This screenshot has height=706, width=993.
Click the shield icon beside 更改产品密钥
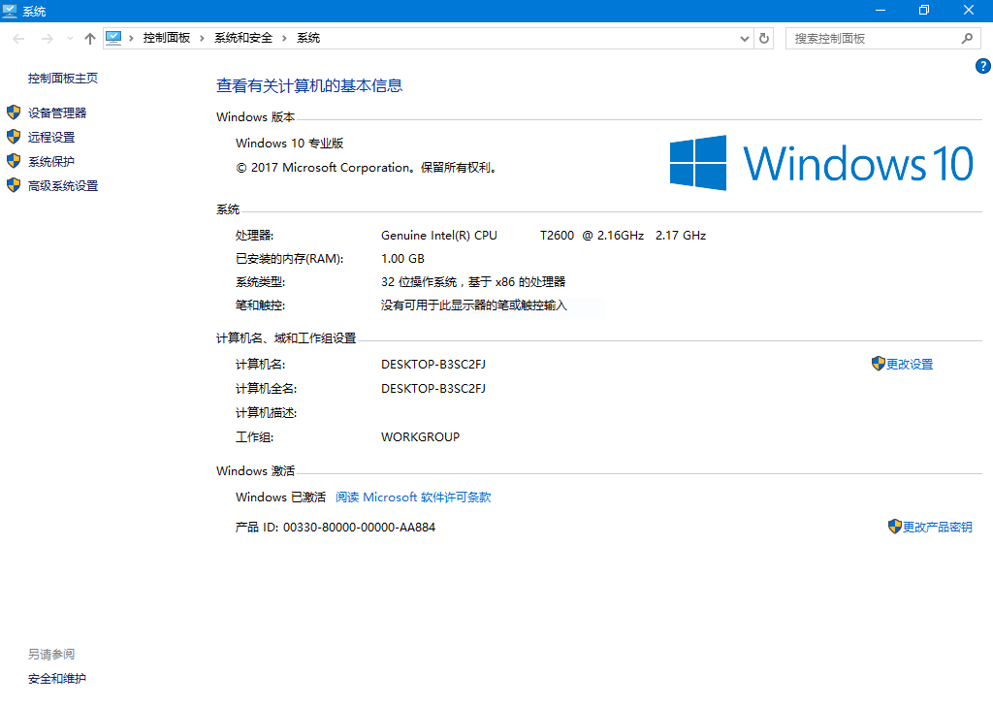[894, 527]
